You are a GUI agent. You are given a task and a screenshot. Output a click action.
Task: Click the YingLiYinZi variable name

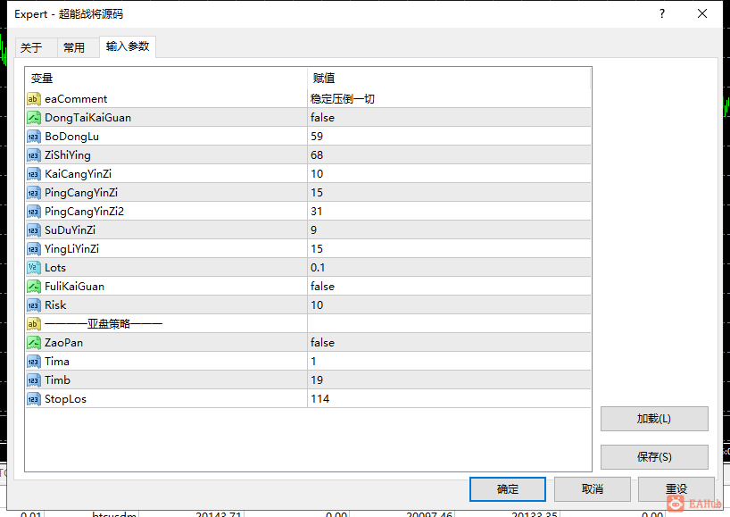tap(71, 249)
